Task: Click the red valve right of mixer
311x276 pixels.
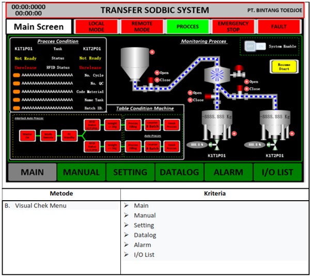Action: [240, 68]
